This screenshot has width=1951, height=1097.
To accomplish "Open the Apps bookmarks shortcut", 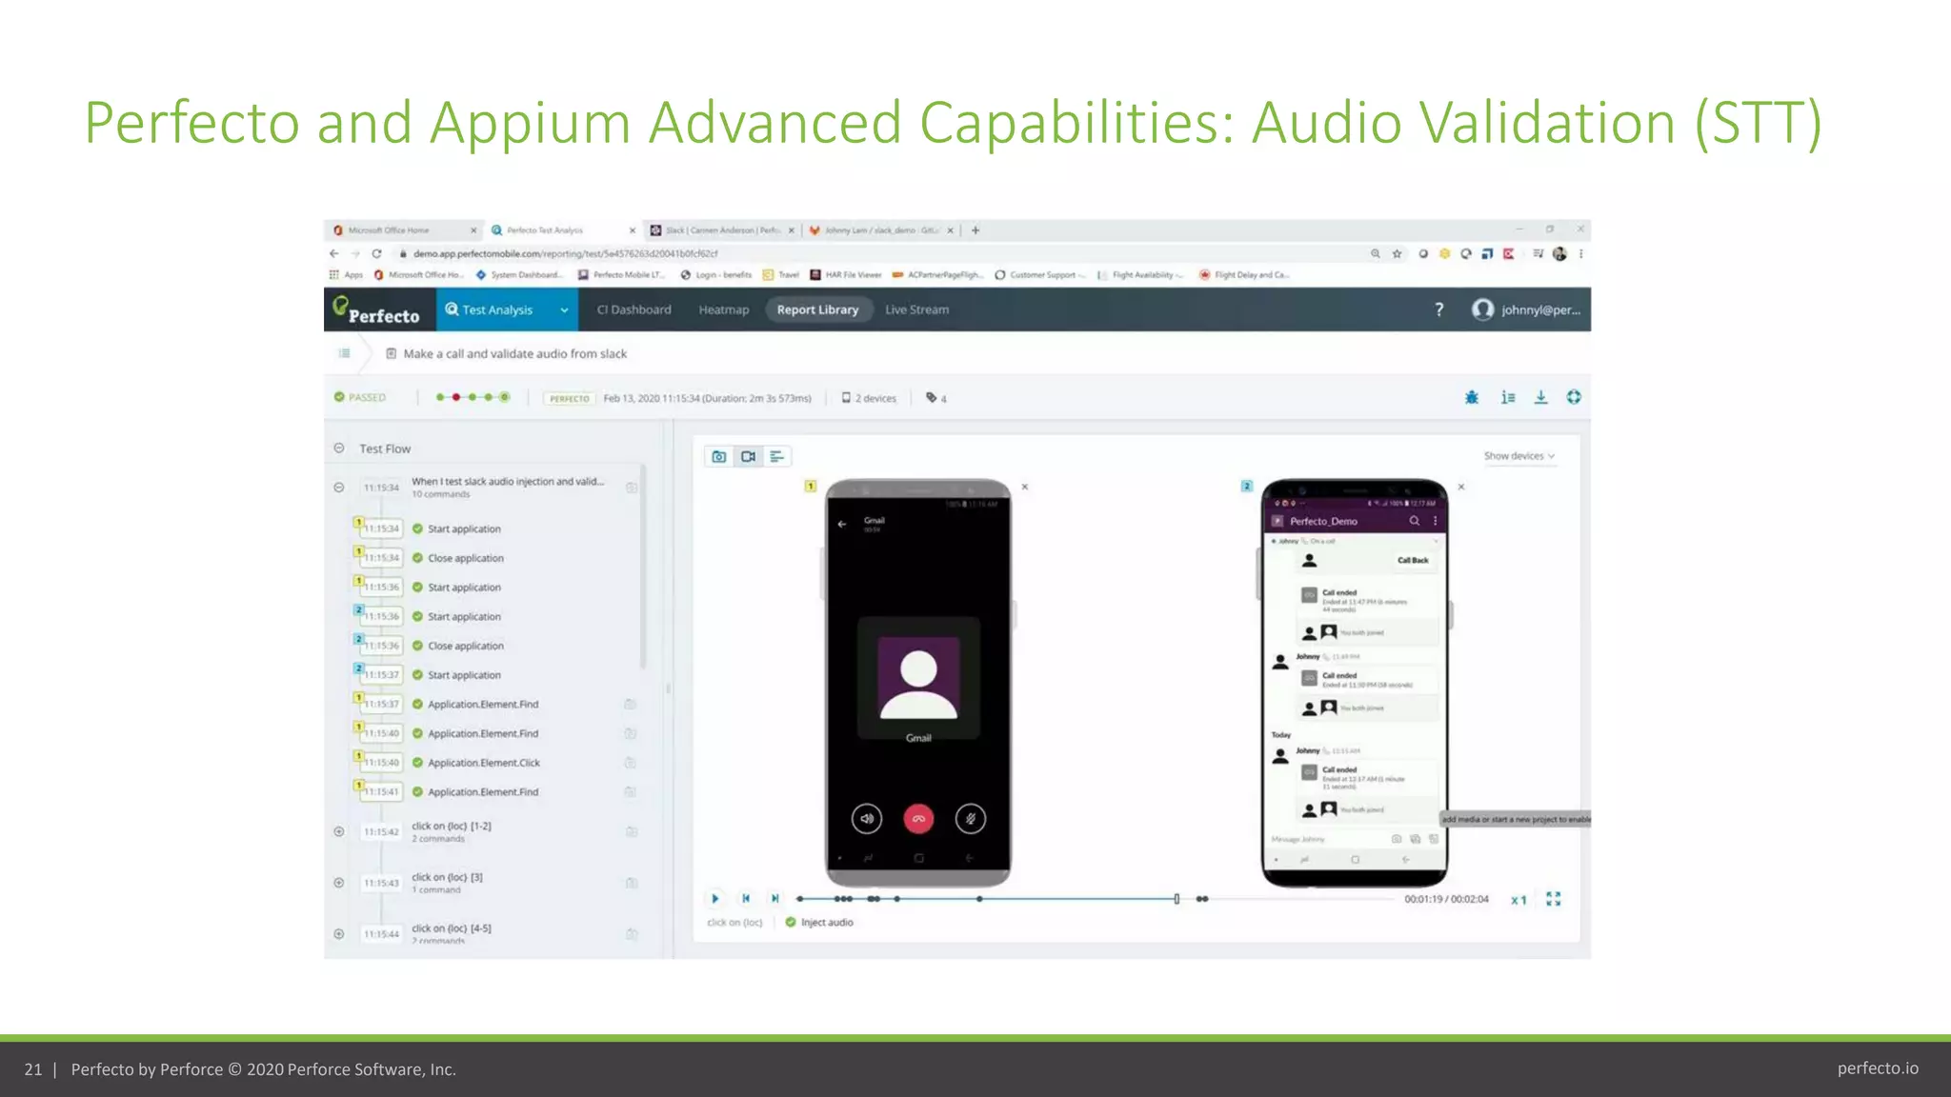I will tap(346, 275).
